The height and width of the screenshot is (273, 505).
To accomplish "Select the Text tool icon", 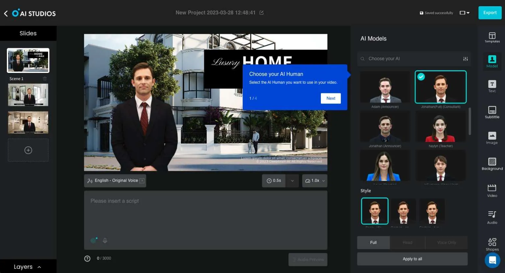I will (492, 86).
